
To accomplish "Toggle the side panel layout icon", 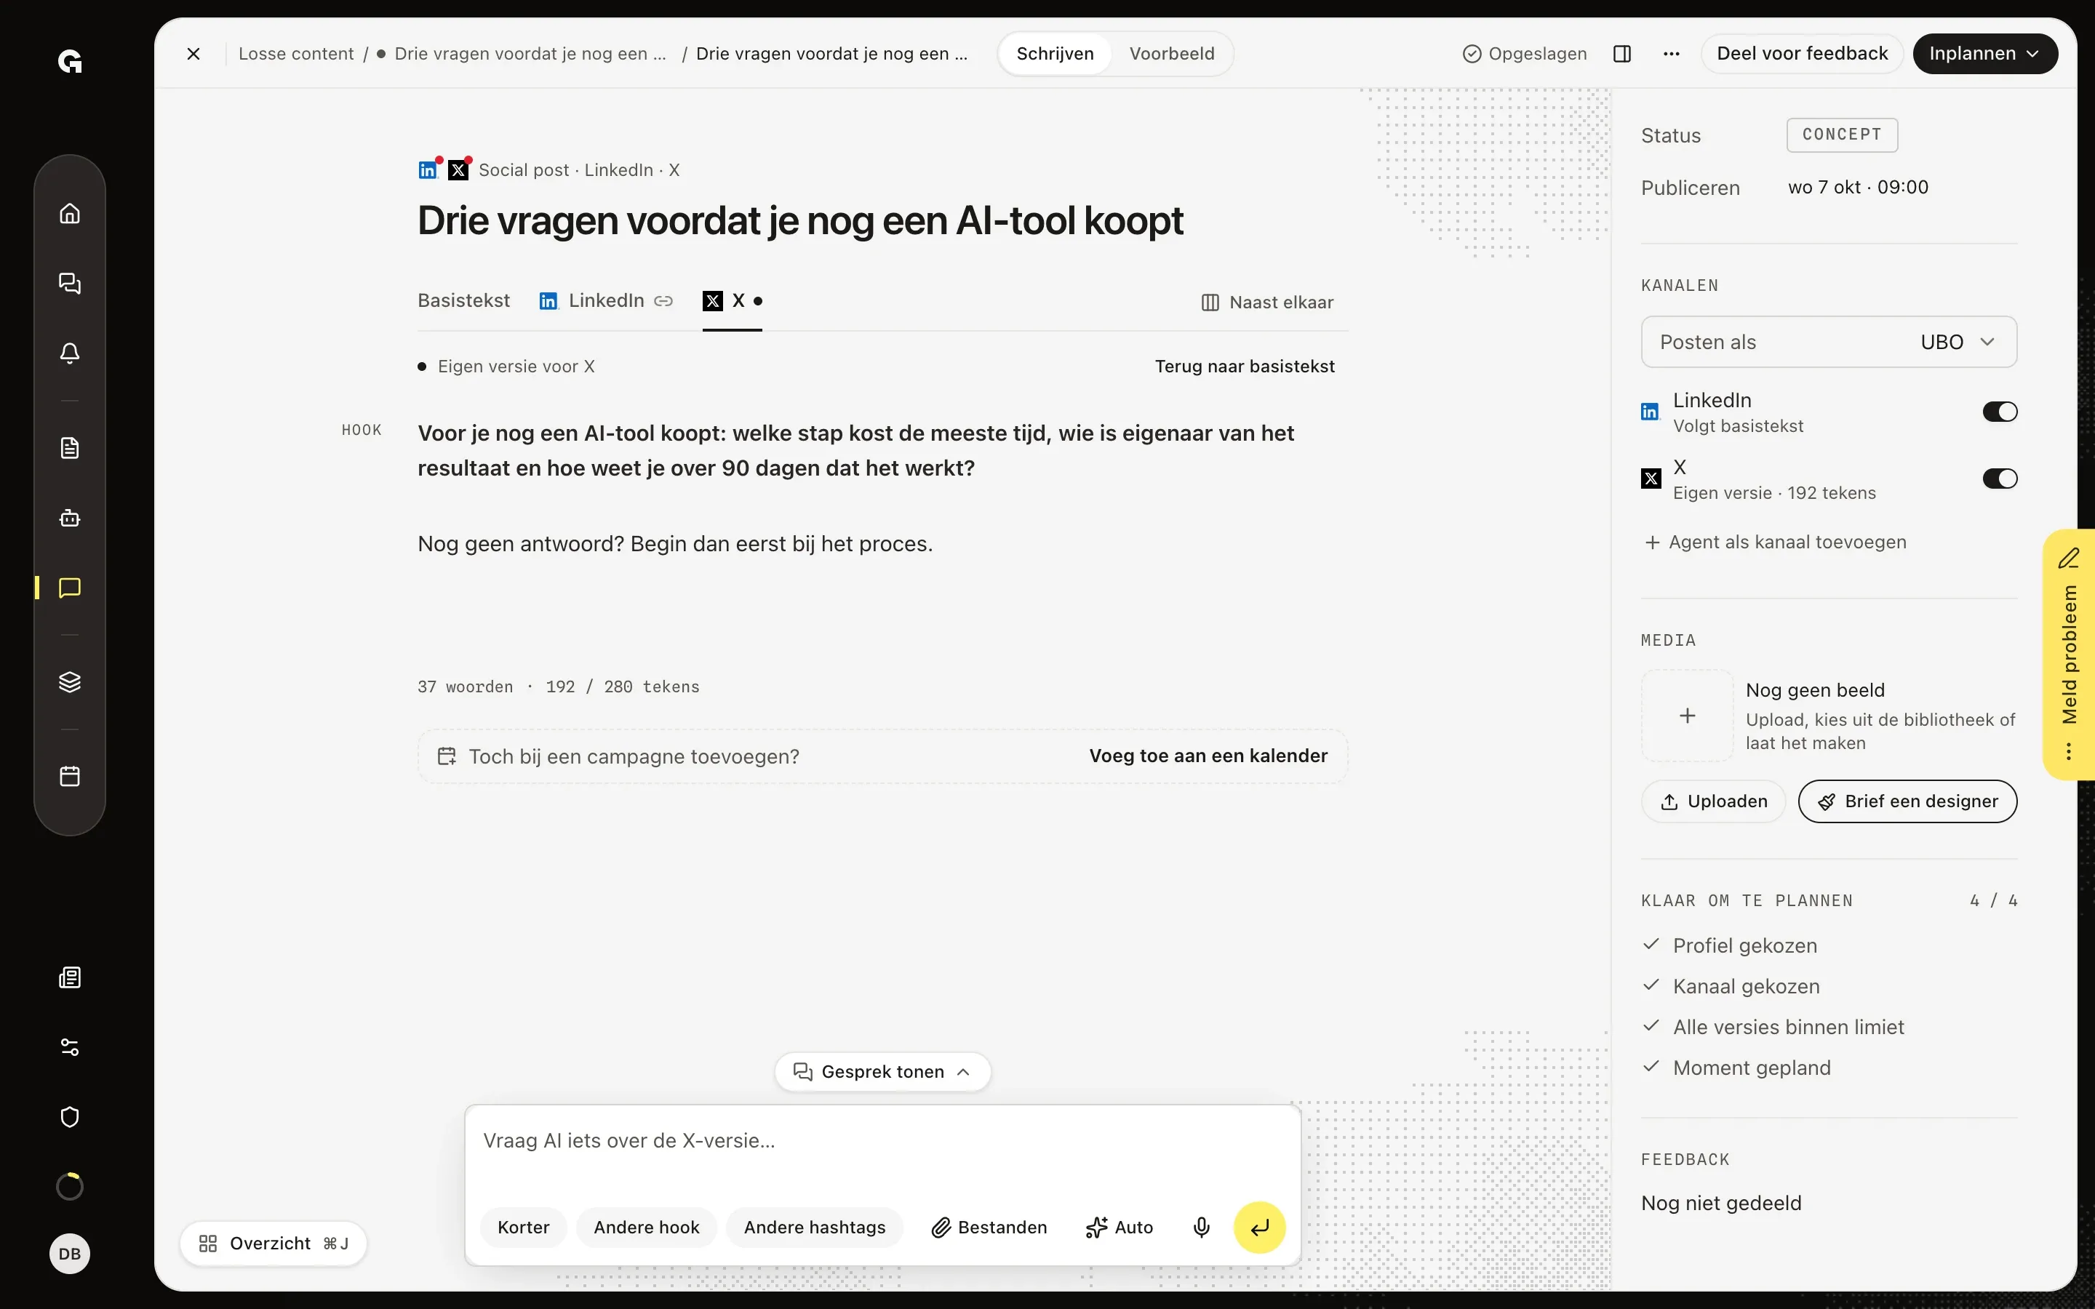I will (1622, 54).
